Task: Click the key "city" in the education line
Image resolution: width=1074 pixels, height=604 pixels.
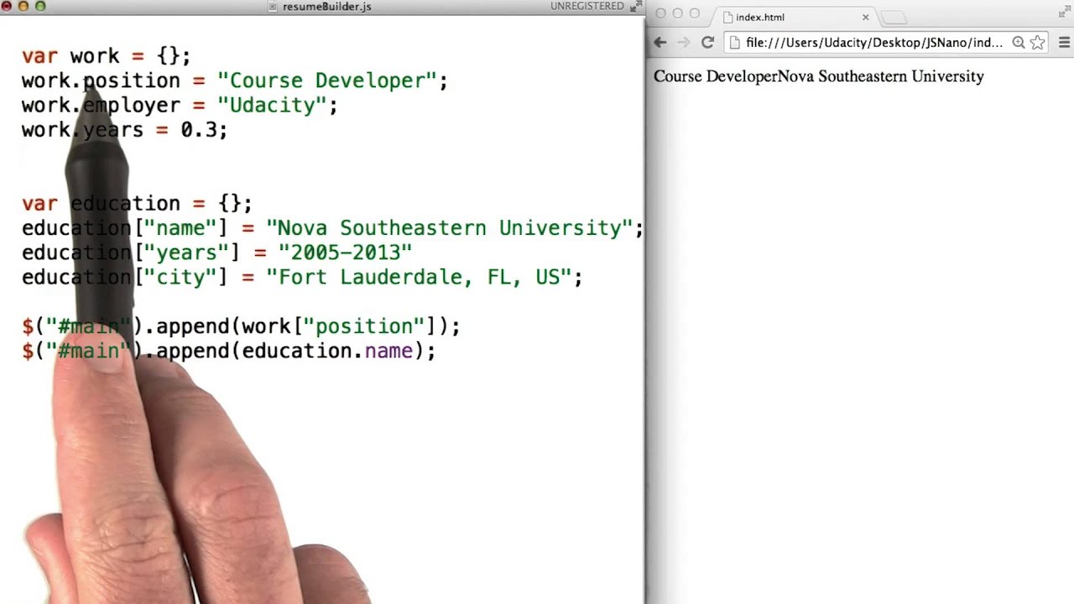Action: point(180,277)
